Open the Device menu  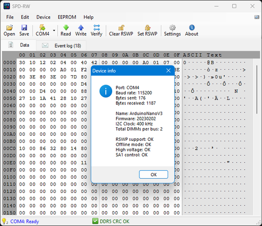[x=43, y=17]
